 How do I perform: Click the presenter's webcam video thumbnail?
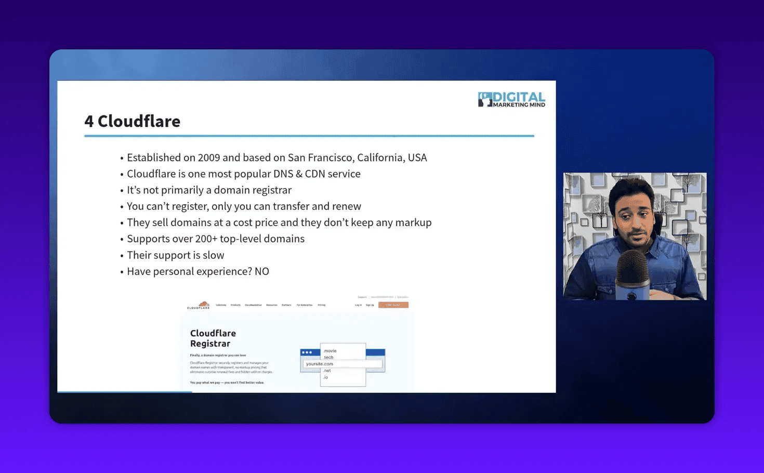click(x=634, y=235)
